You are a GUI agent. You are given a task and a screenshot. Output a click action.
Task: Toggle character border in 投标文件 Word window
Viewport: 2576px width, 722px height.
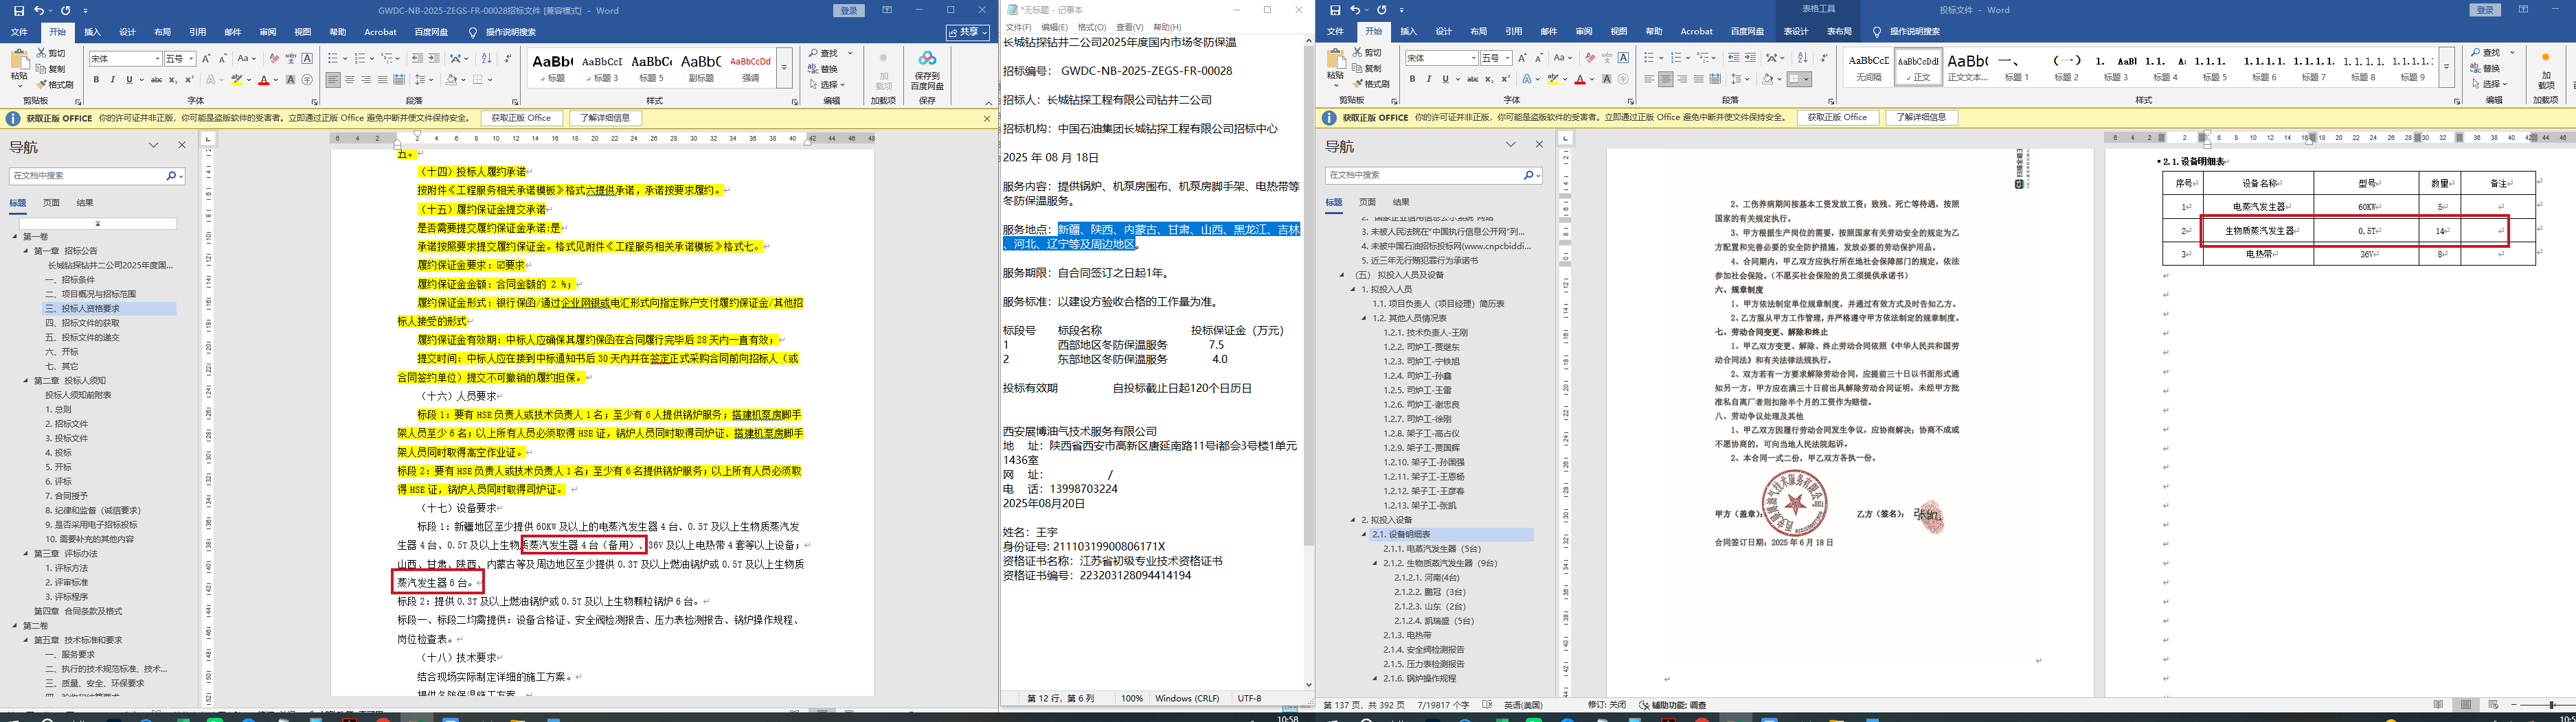pyautogui.click(x=1623, y=58)
